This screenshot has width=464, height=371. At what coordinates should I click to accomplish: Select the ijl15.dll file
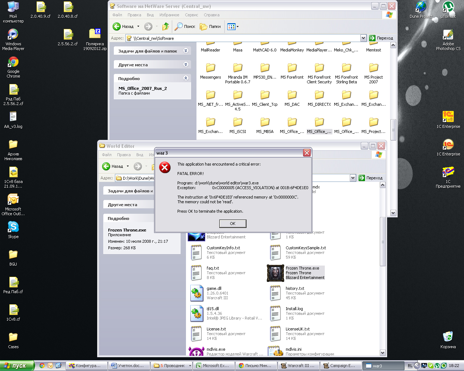[227, 313]
